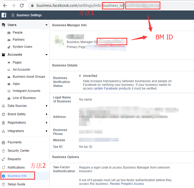This screenshot has width=194, height=188.
Task: Select Line of Business
Action: (24, 98)
